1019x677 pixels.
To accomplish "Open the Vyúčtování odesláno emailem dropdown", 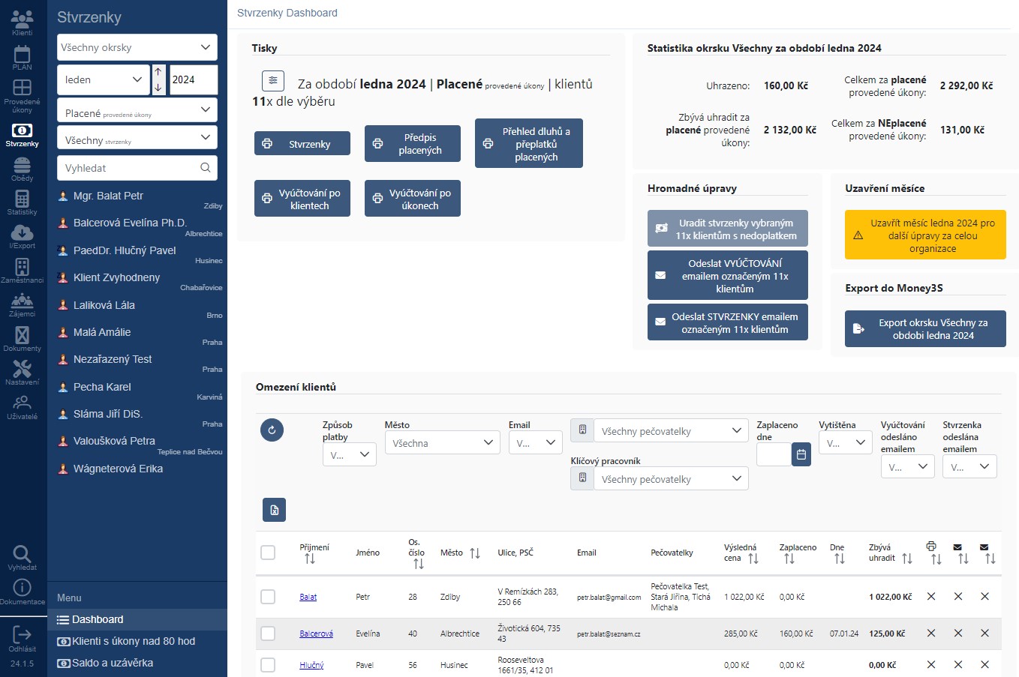I will coord(908,466).
